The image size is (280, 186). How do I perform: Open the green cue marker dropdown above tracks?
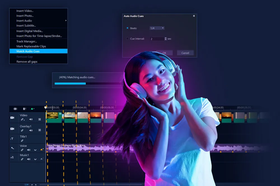32,109
